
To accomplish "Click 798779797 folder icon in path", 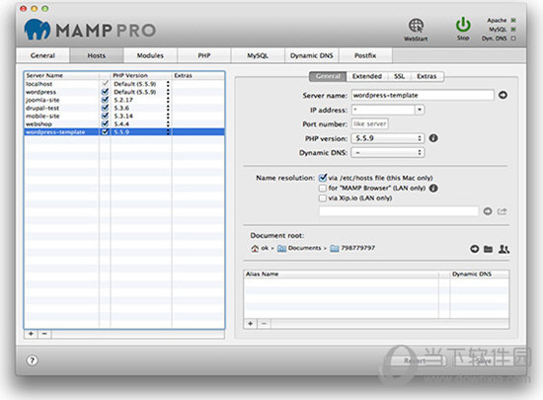I will pyautogui.click(x=334, y=248).
